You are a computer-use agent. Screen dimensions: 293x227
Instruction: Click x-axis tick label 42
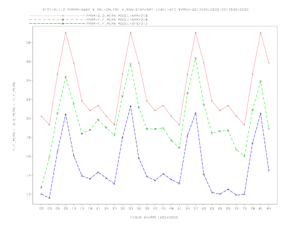pyautogui.click(x=155, y=208)
